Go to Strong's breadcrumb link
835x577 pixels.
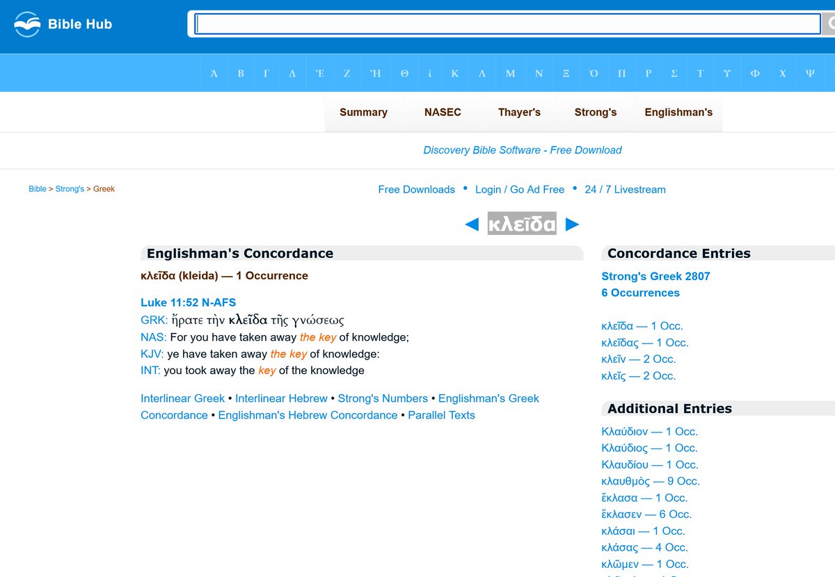pos(70,189)
